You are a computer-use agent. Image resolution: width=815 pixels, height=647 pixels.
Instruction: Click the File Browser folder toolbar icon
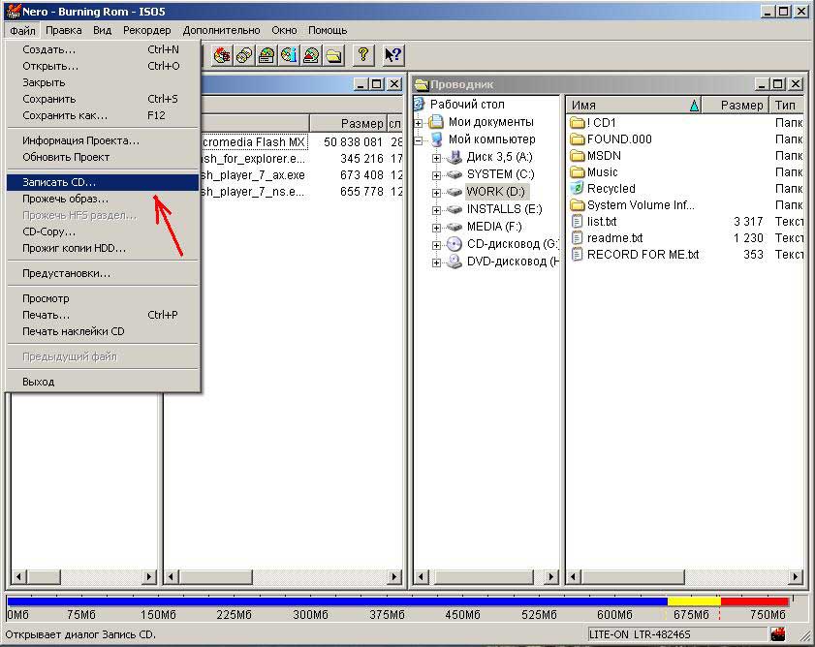pos(333,55)
